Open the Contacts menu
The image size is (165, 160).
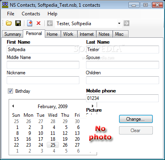tap(31, 14)
